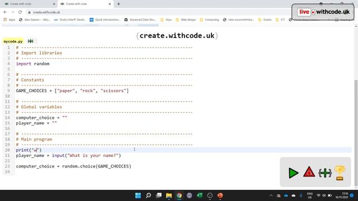Click the browser forward arrow
Image resolution: width=358 pixels, height=201 pixels.
click(12, 12)
